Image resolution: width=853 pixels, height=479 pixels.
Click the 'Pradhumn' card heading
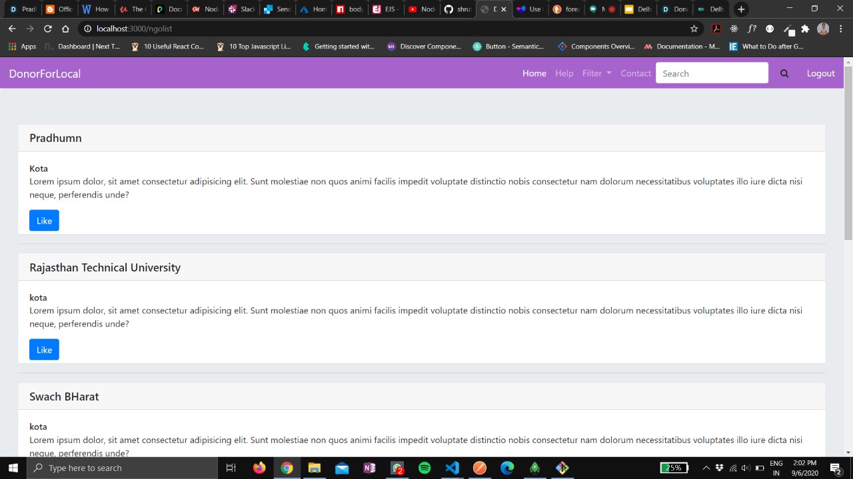point(55,138)
